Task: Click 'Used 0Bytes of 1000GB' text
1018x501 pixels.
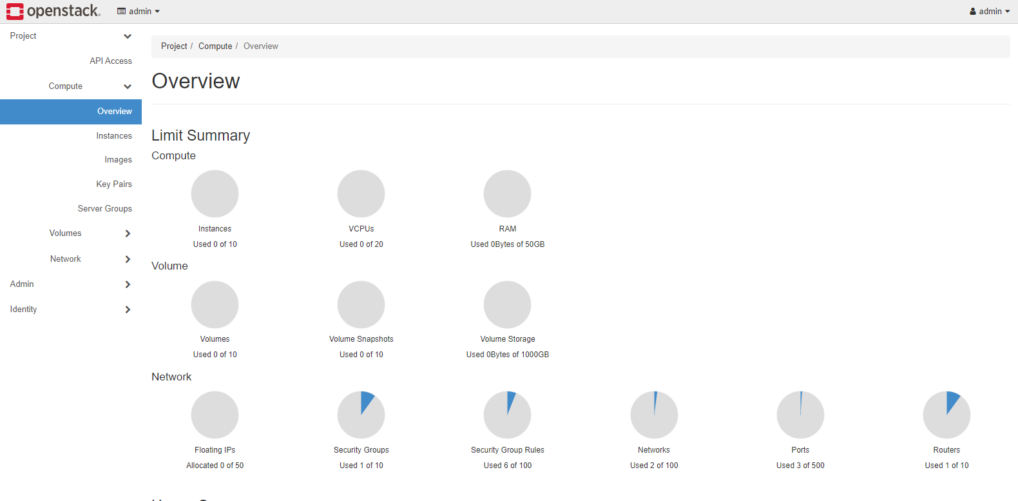Action: pyautogui.click(x=508, y=355)
